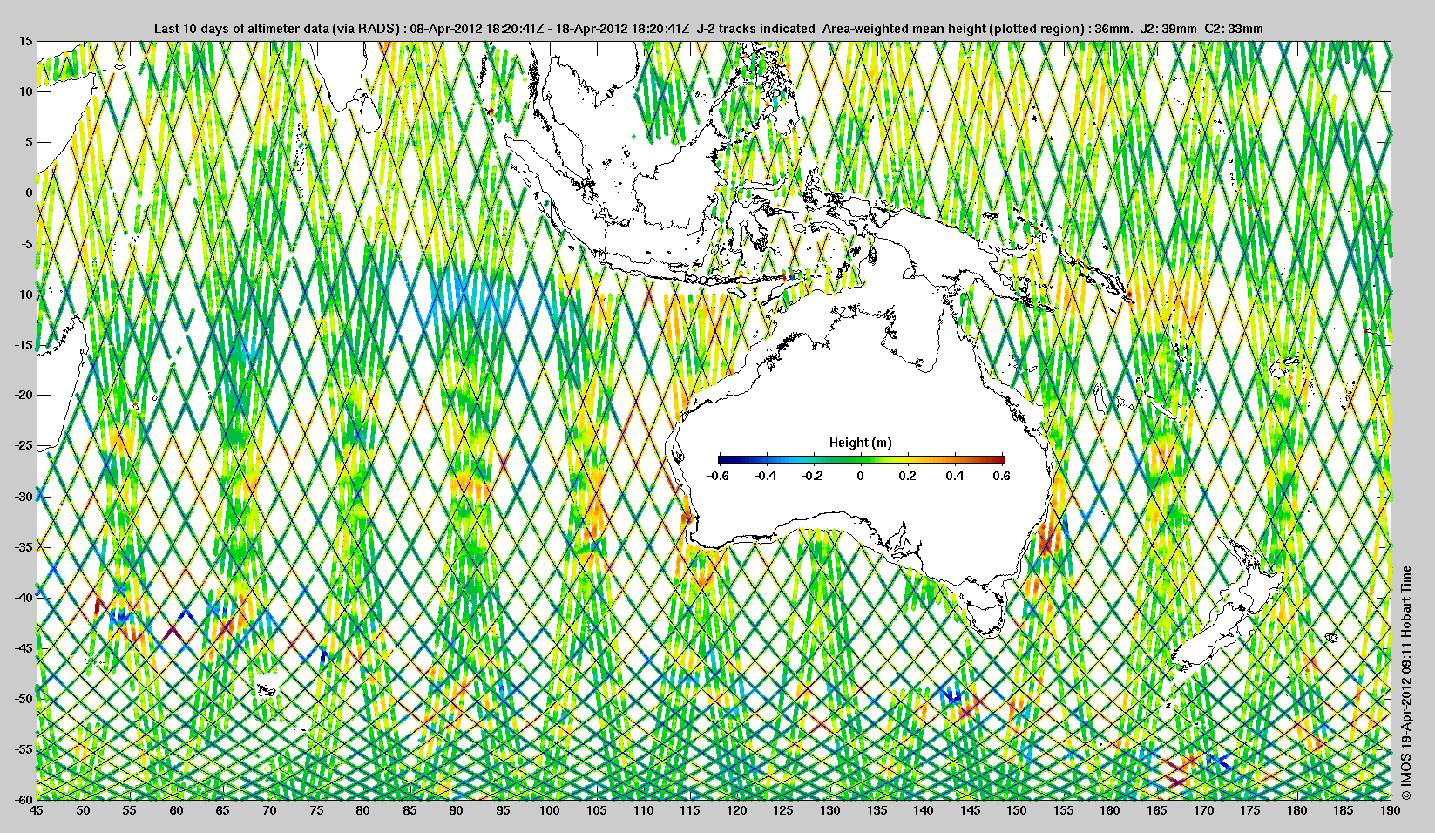Click the longitude axis label 115

pyautogui.click(x=690, y=810)
